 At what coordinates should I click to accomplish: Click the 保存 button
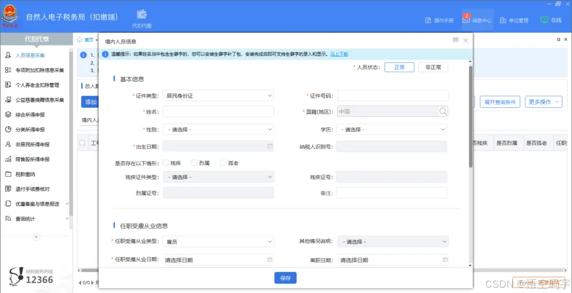coord(285,278)
